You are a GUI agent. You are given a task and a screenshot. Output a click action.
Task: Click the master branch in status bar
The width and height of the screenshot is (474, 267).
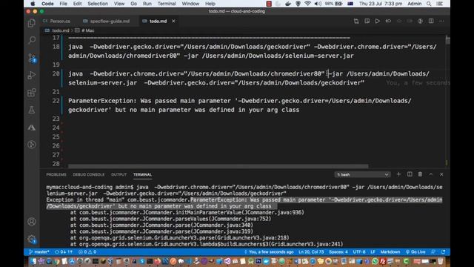pos(39,252)
